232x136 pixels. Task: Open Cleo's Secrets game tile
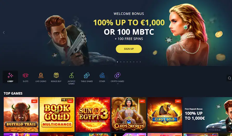pyautogui.click(x=129, y=114)
